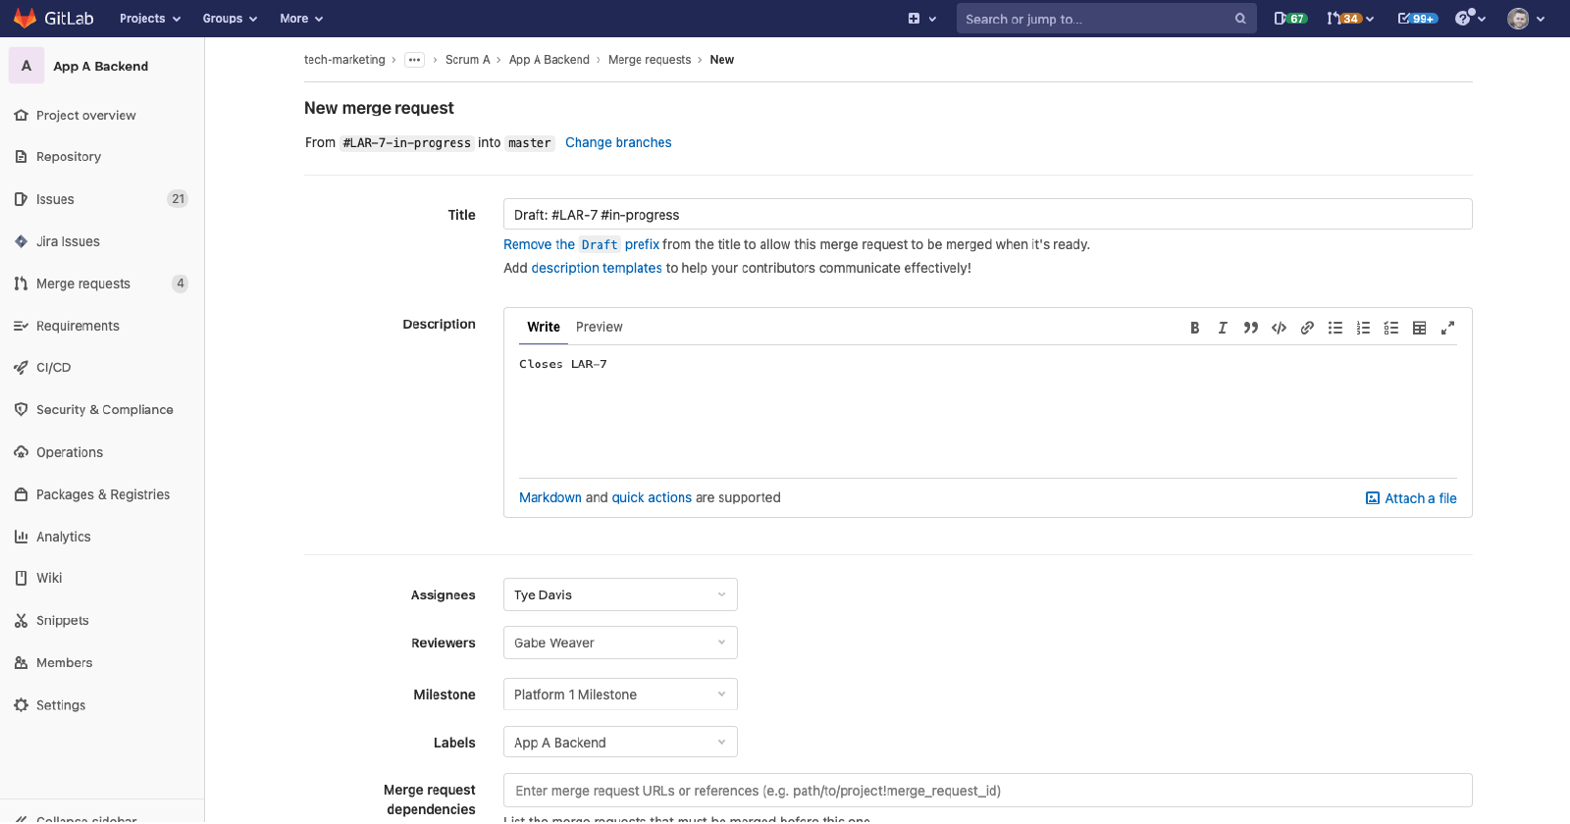Viewport: 1570px width, 824px height.
Task: Add a numbered list to description
Action: (1363, 328)
